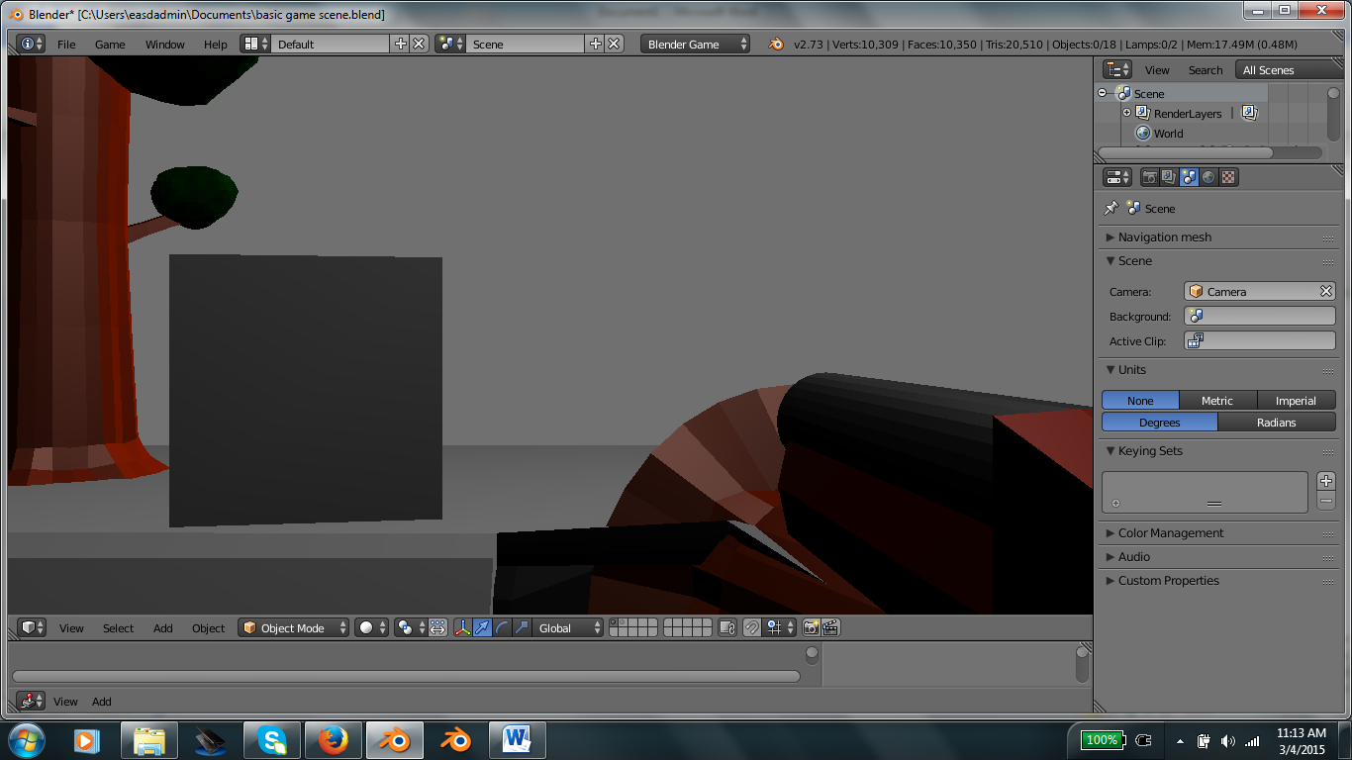Open the Global orientation dropdown
The width and height of the screenshot is (1352, 760).
568,627
